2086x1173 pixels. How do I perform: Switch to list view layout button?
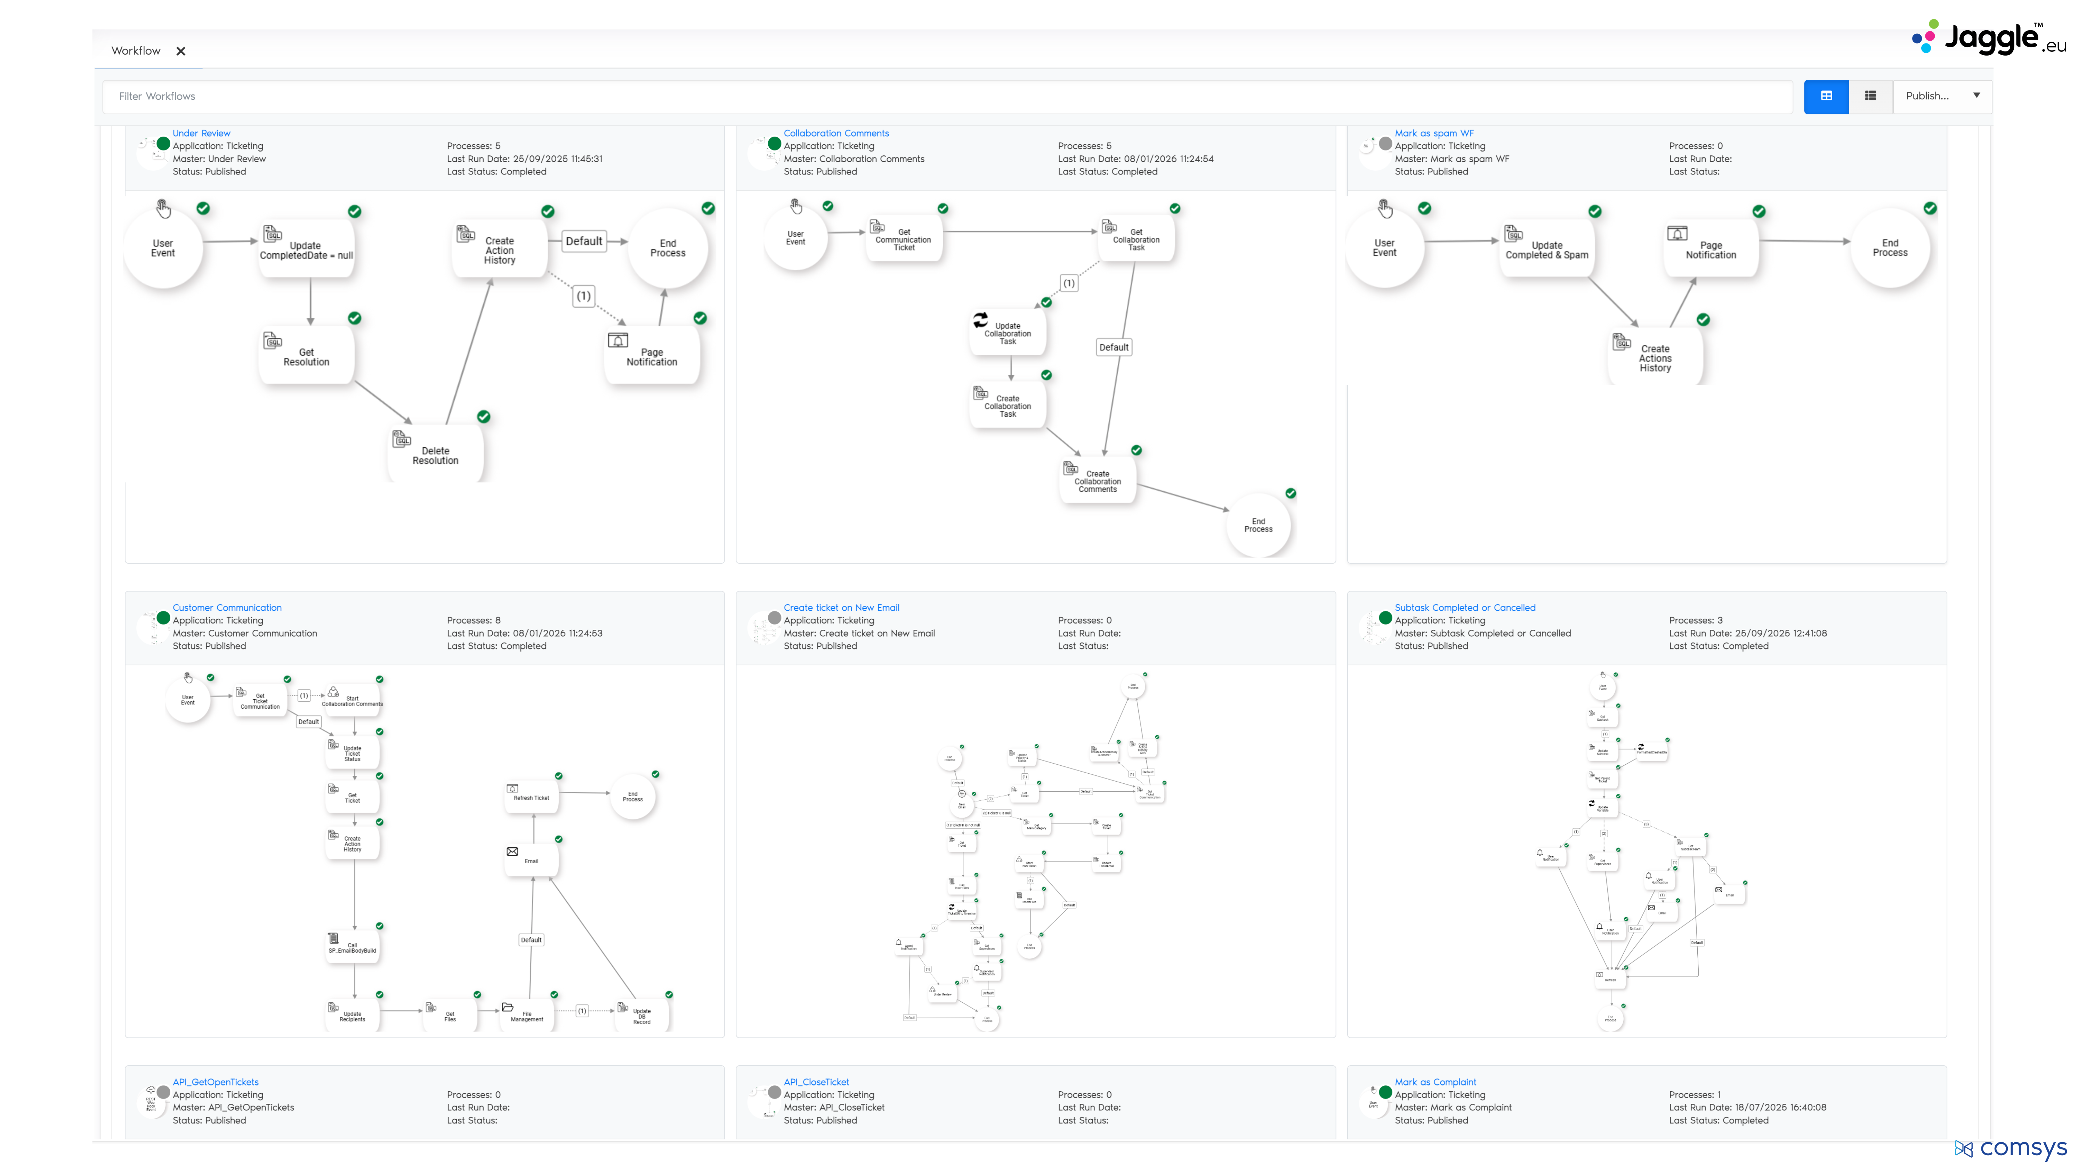[x=1870, y=96]
